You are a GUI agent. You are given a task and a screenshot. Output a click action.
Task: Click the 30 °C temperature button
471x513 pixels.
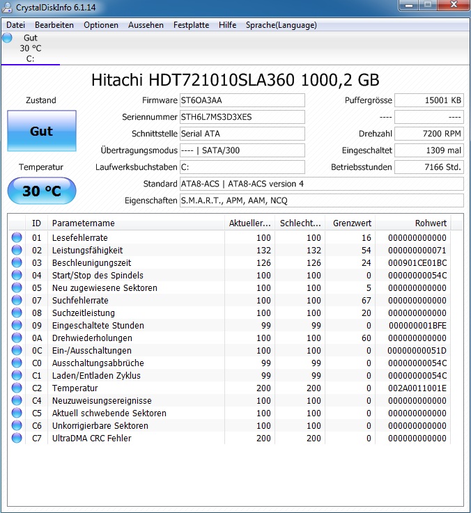42,191
